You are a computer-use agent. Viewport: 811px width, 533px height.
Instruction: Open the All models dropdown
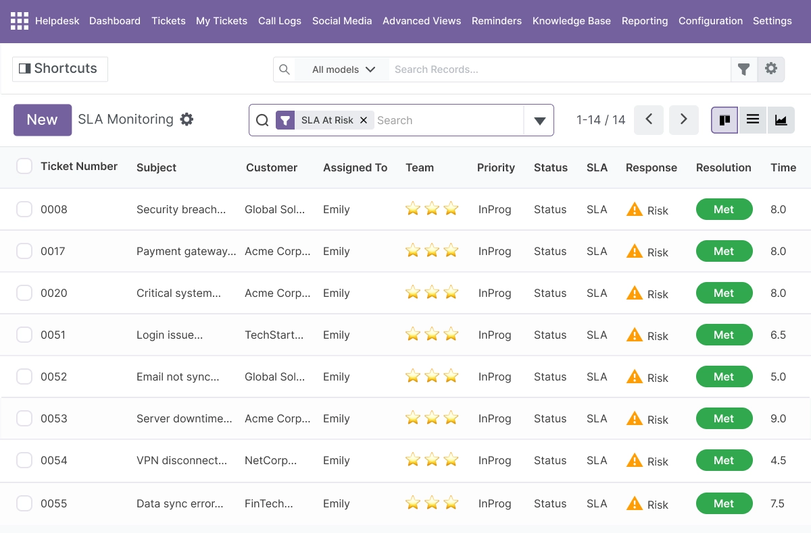(343, 69)
